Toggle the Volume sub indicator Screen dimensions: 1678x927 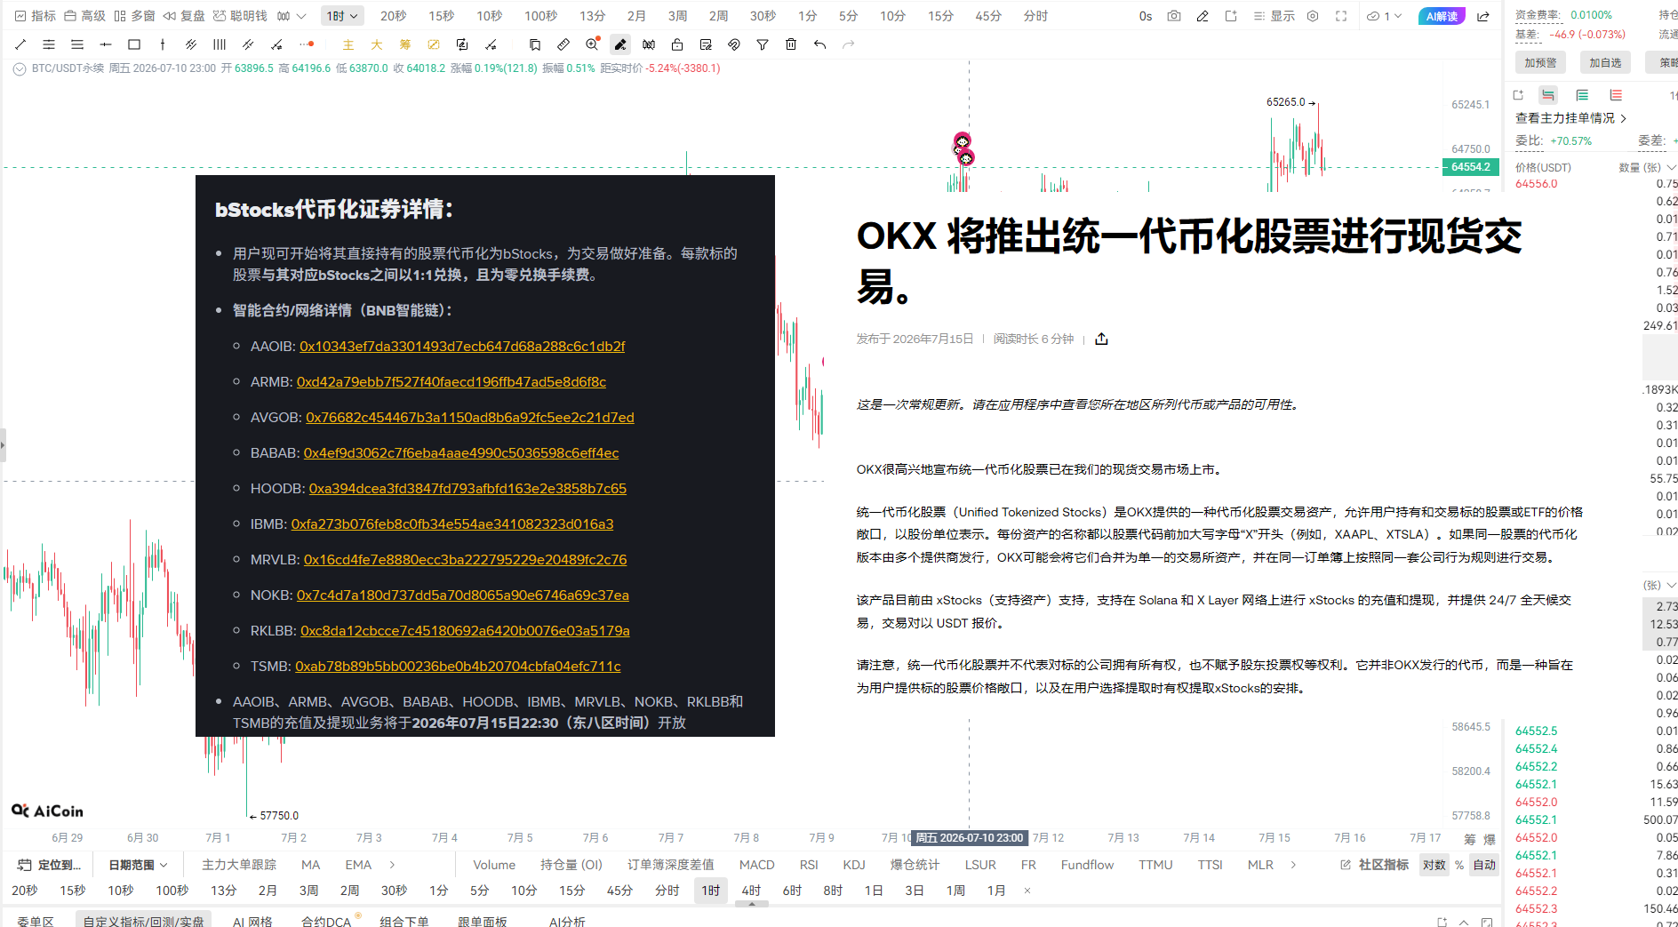494,865
